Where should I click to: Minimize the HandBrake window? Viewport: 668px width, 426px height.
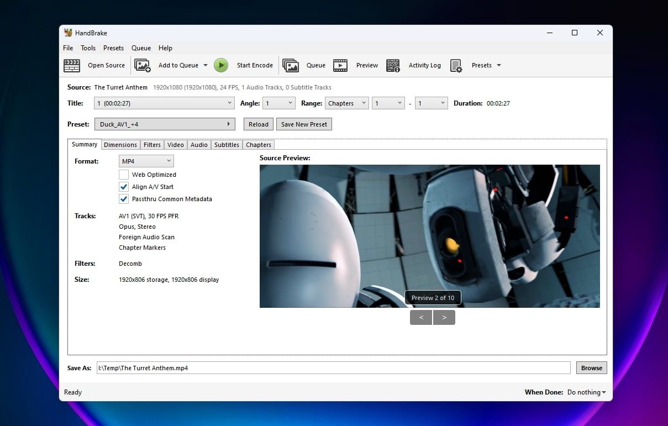tap(549, 33)
